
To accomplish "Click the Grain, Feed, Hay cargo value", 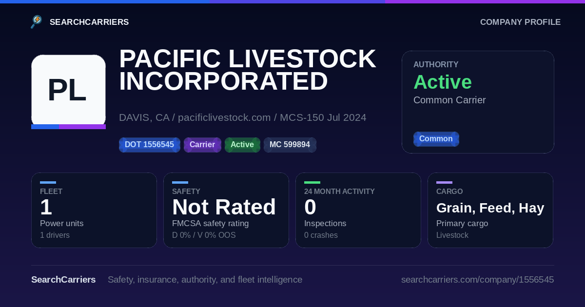I will [490, 208].
